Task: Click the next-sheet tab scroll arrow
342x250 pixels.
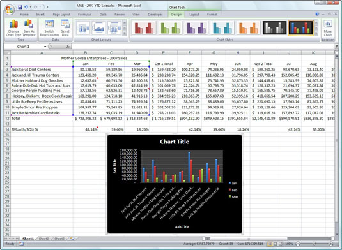Action: 13,239
